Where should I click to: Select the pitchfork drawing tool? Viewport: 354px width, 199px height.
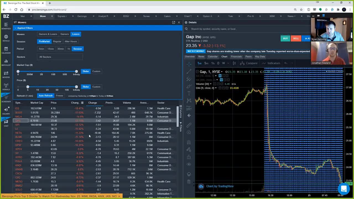(x=189, y=79)
